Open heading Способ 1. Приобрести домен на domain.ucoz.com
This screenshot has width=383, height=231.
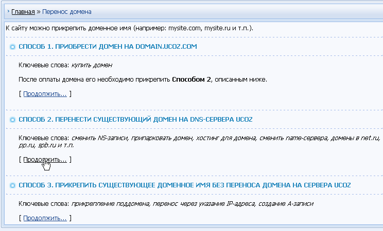point(108,47)
